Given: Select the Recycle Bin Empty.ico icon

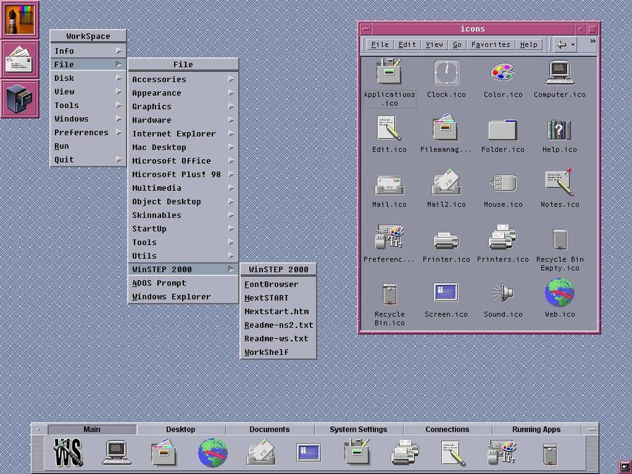Looking at the screenshot, I should 559,239.
